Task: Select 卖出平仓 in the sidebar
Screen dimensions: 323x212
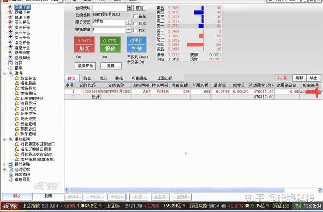Action: click(x=22, y=38)
